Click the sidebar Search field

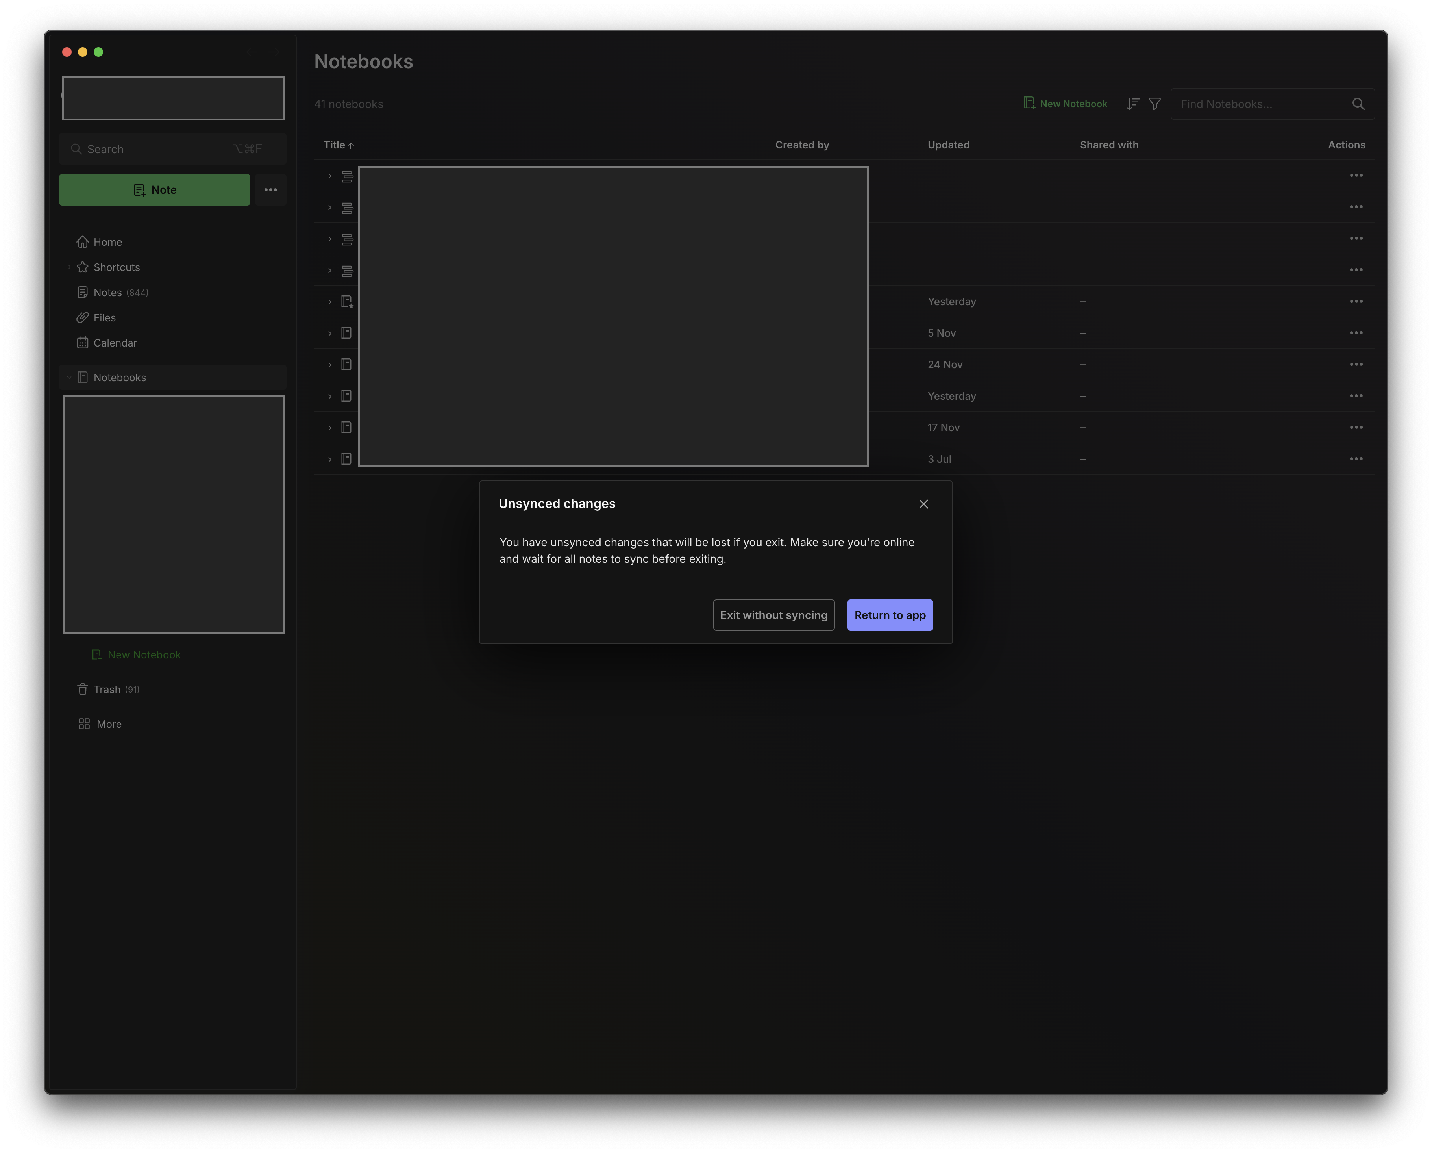click(173, 149)
